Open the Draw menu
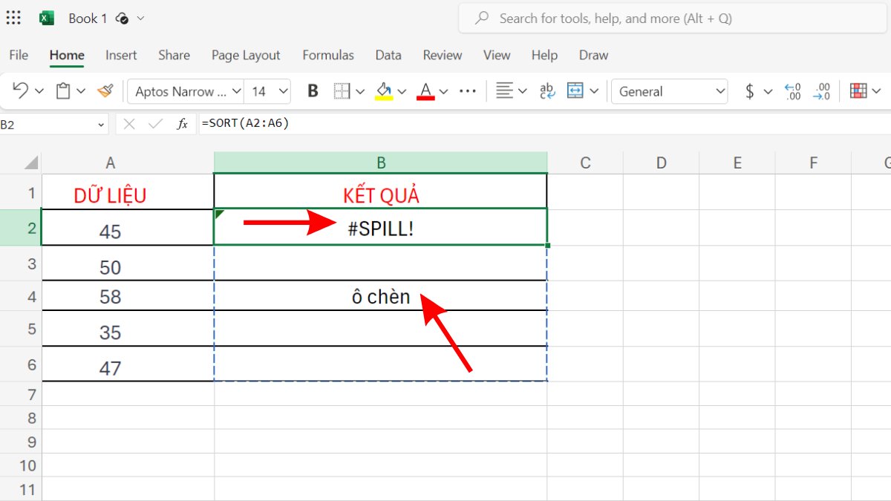This screenshot has height=501, width=891. pyautogui.click(x=593, y=55)
